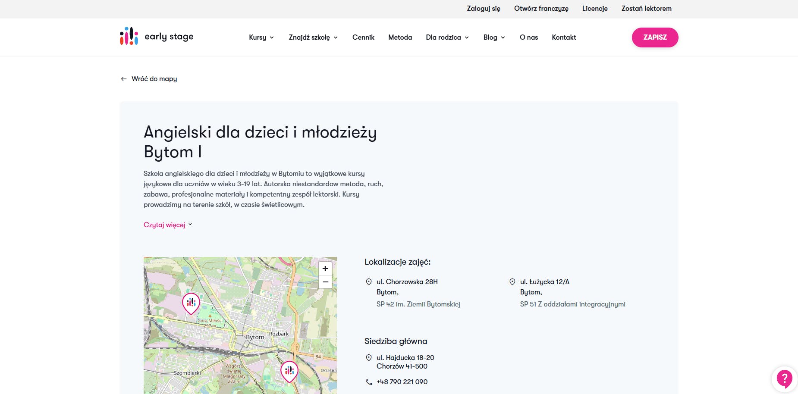This screenshot has height=394, width=798.
Task: Zoom in on the map
Action: (x=325, y=269)
